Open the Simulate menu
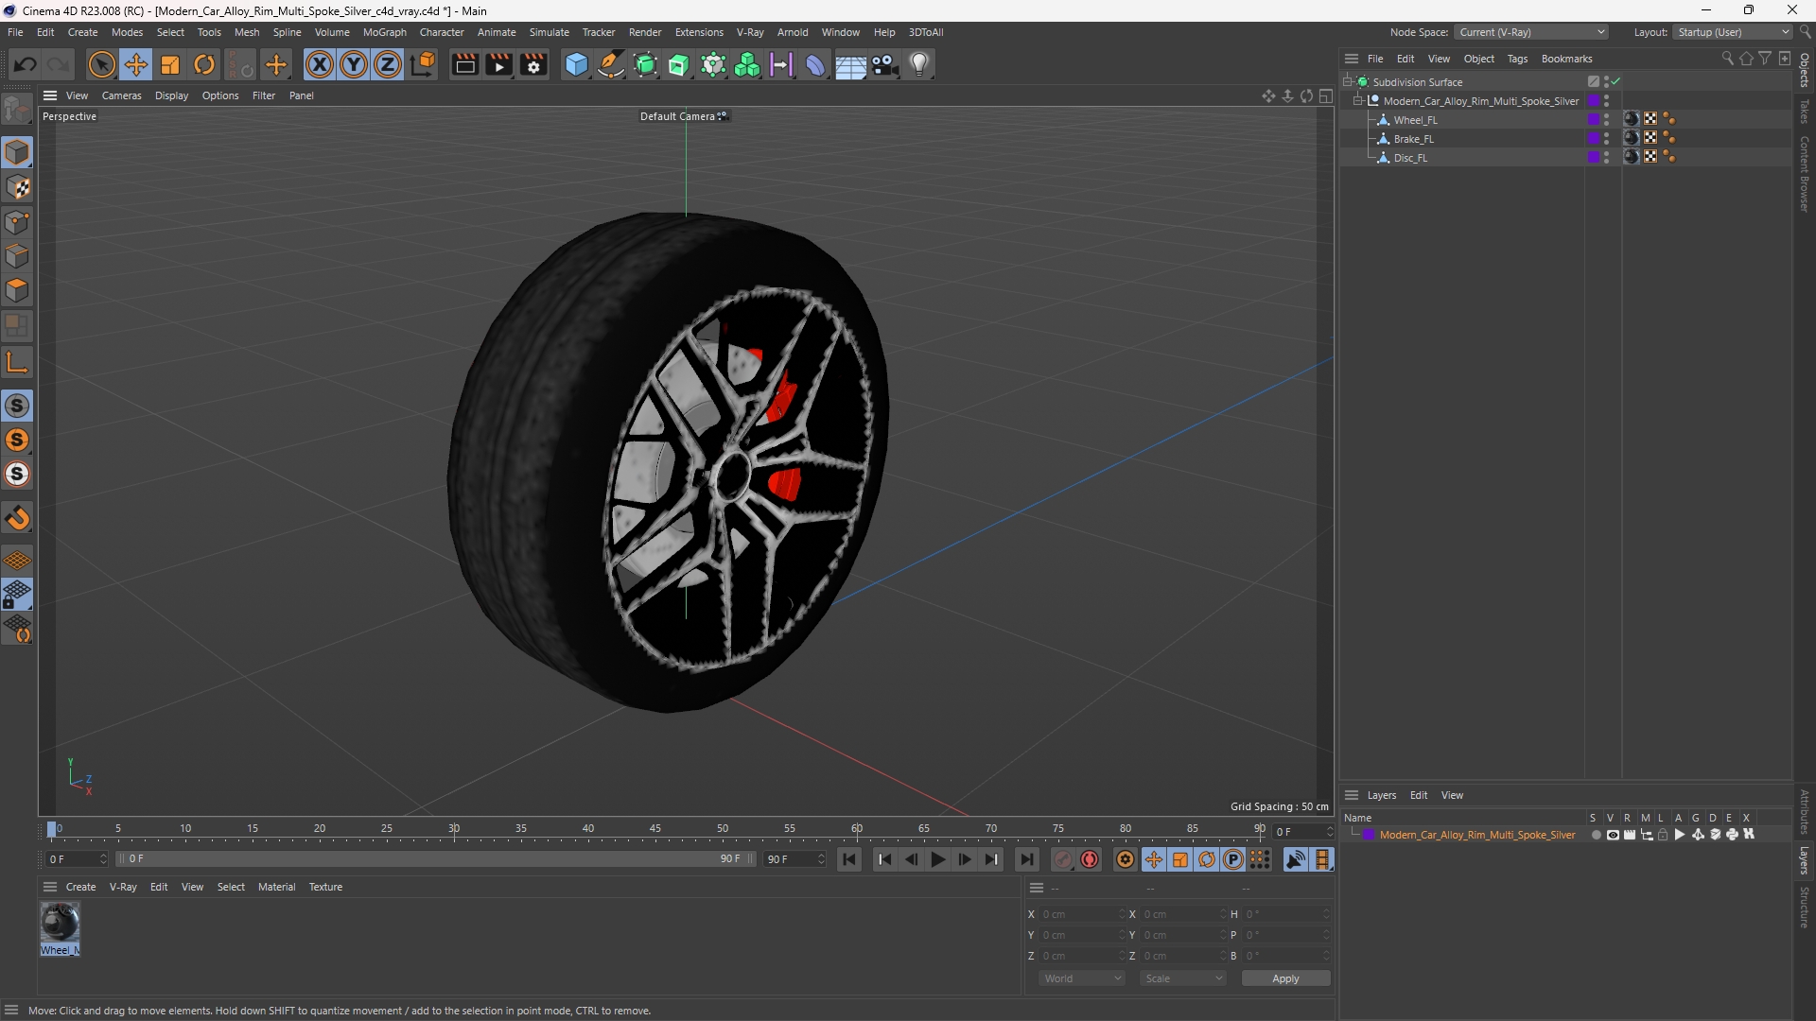The width and height of the screenshot is (1816, 1021). (549, 32)
